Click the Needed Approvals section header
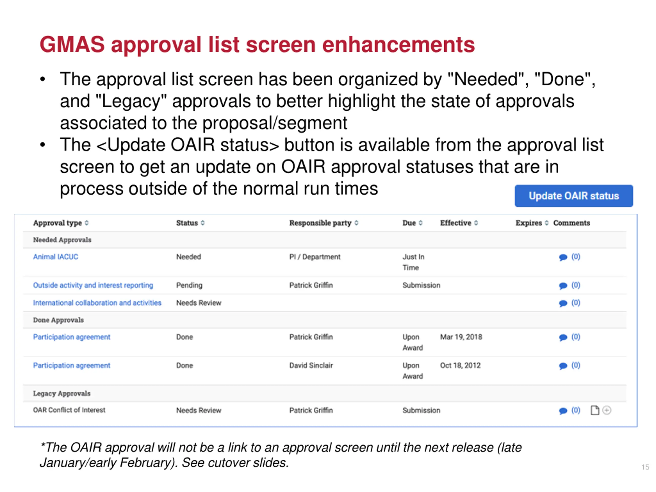 tap(324, 240)
